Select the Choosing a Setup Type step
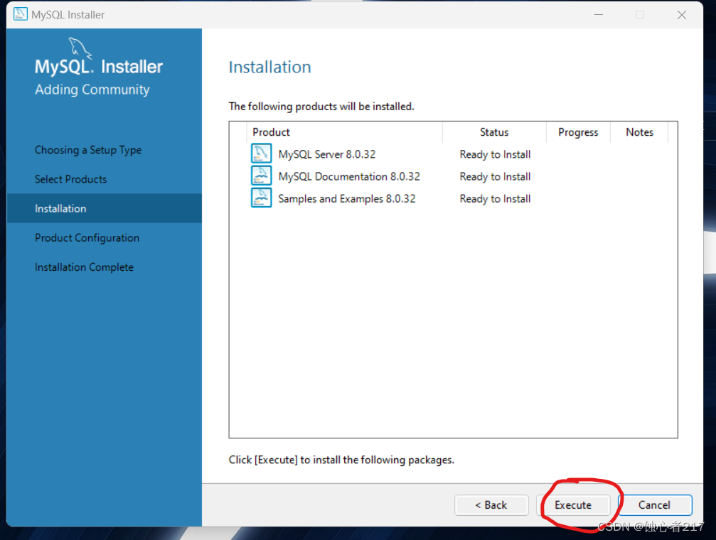Image resolution: width=716 pixels, height=540 pixels. pos(88,150)
